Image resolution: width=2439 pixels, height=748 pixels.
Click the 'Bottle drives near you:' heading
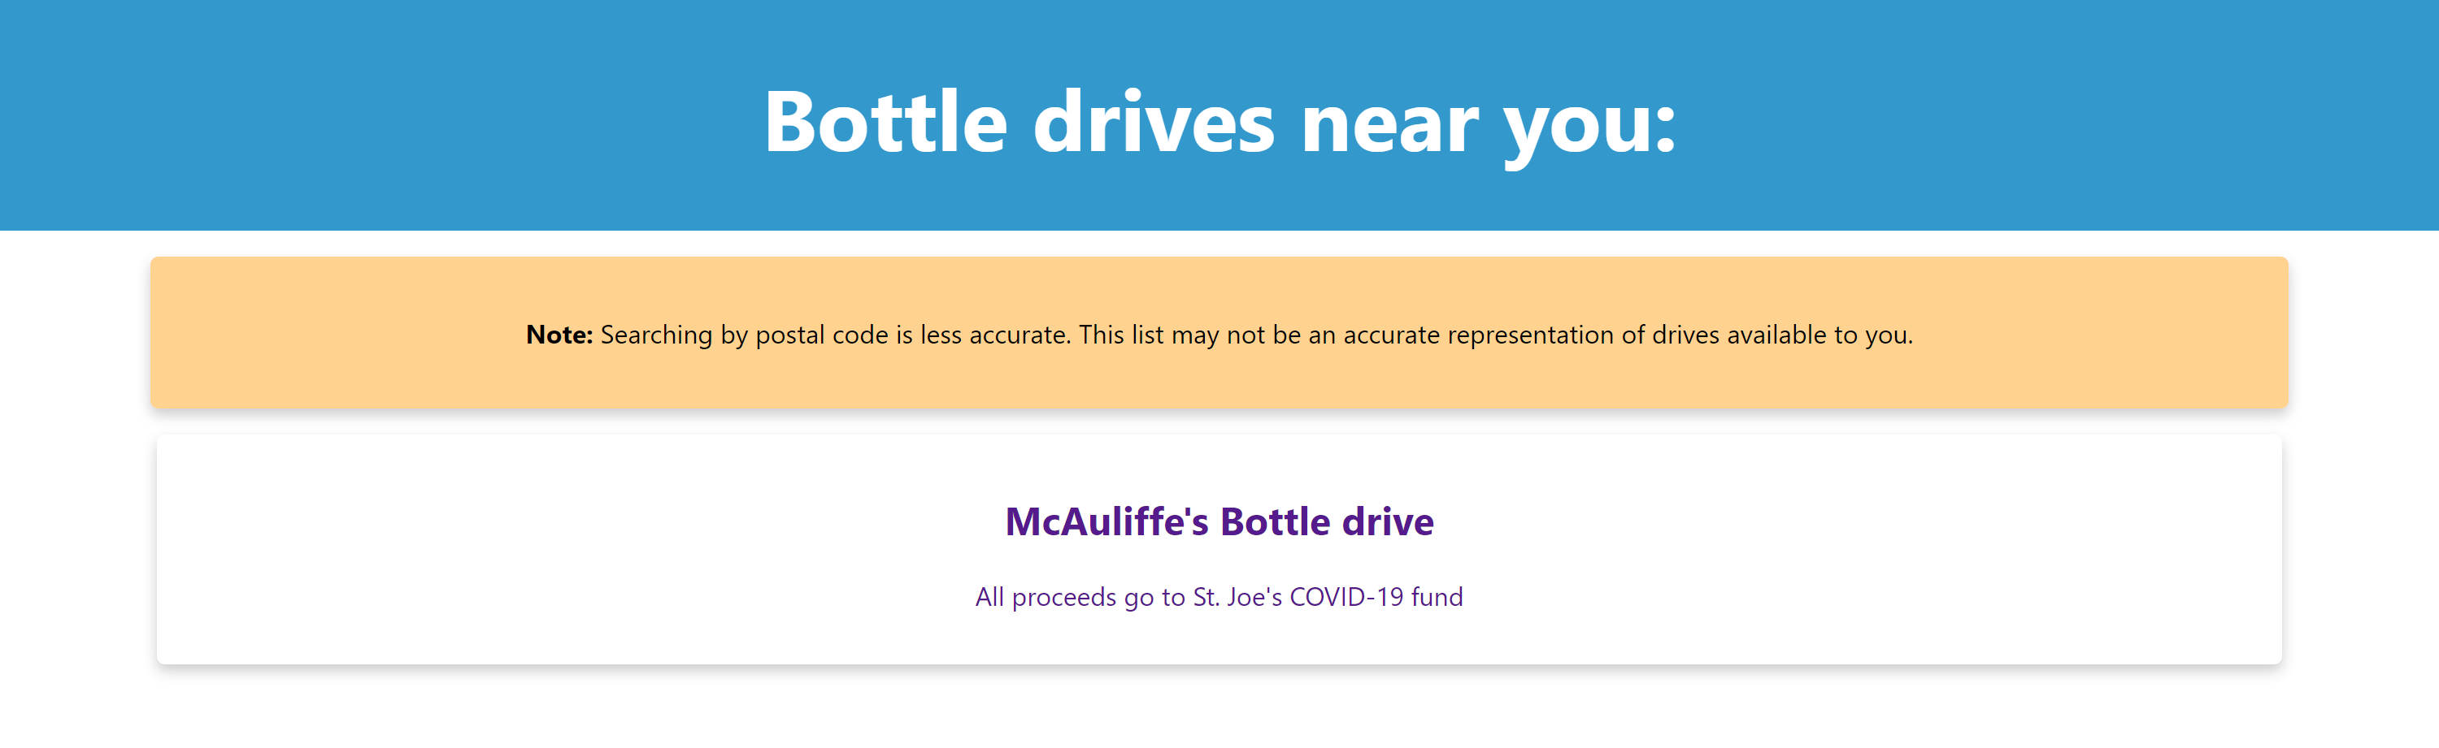click(x=1219, y=122)
